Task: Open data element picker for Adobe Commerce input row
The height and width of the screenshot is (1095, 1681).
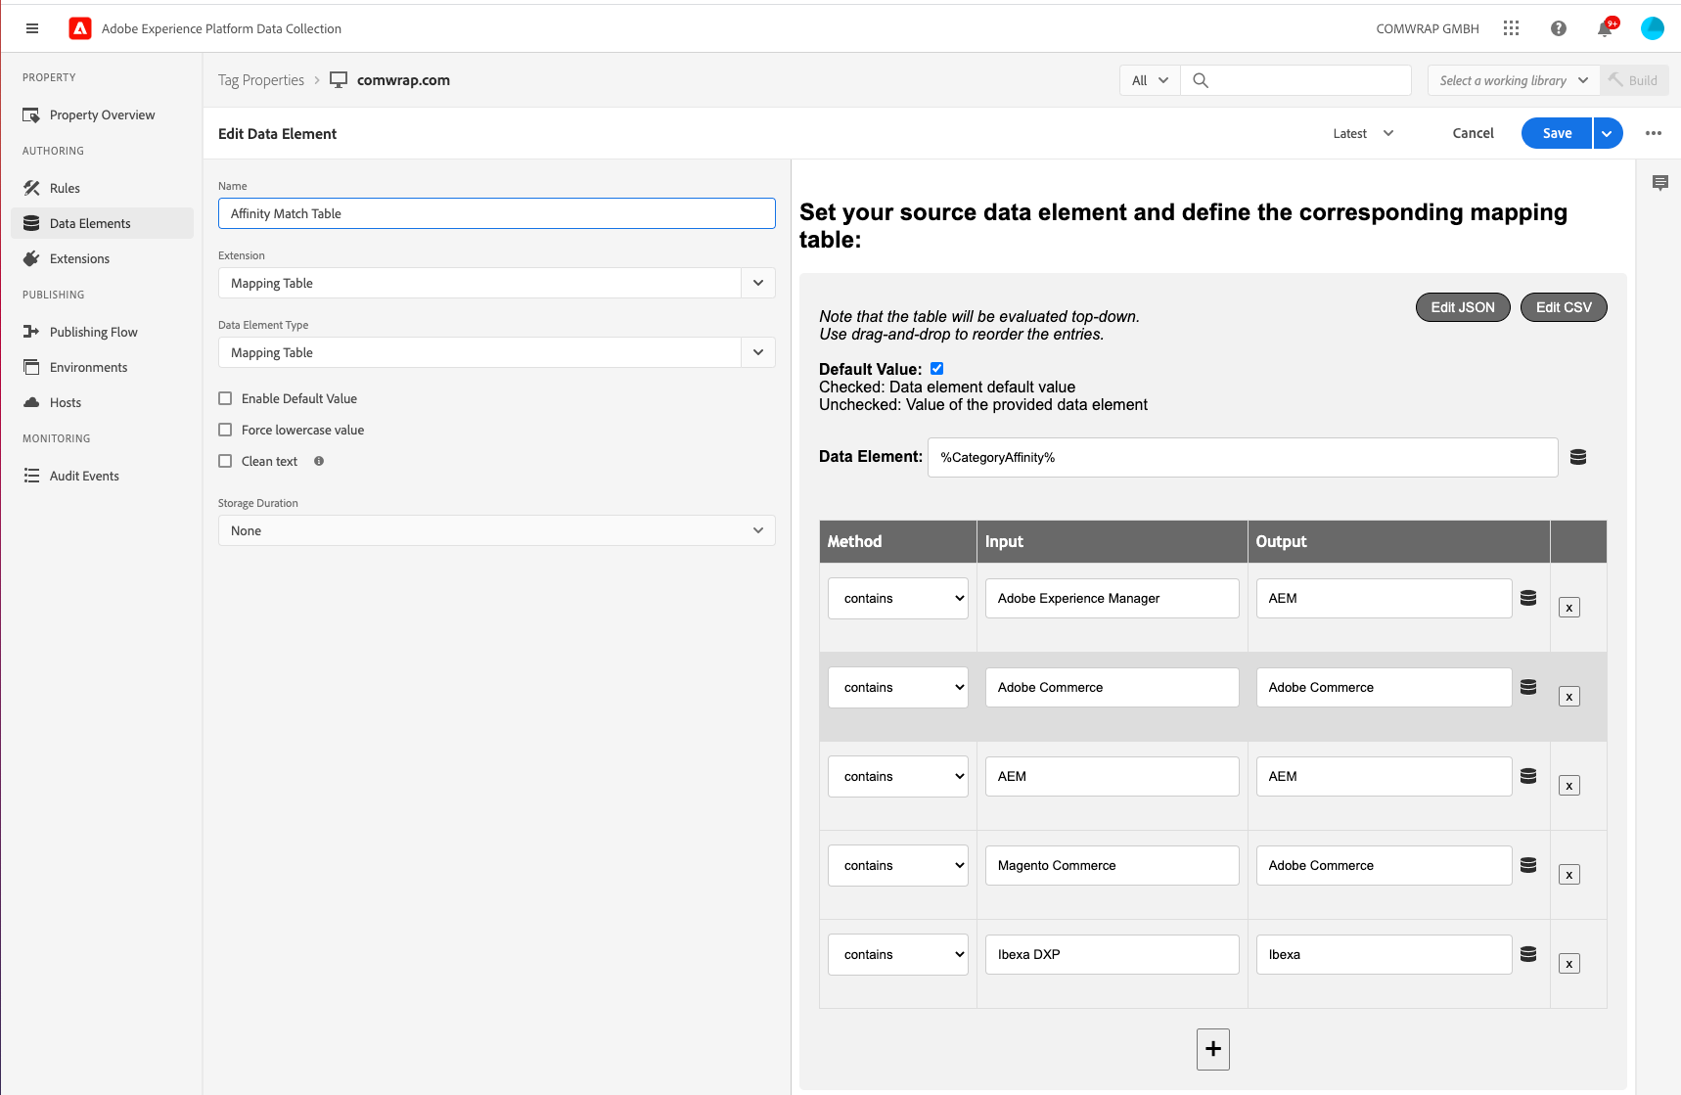Action: click(1528, 687)
